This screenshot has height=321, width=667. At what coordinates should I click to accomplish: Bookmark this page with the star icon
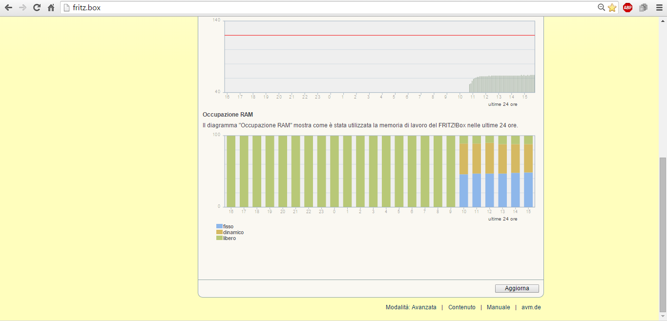pos(612,8)
